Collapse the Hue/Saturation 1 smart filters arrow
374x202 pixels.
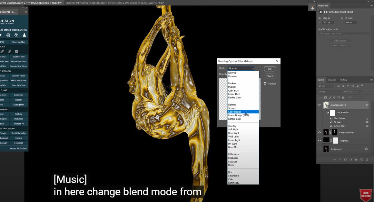click(x=369, y=105)
